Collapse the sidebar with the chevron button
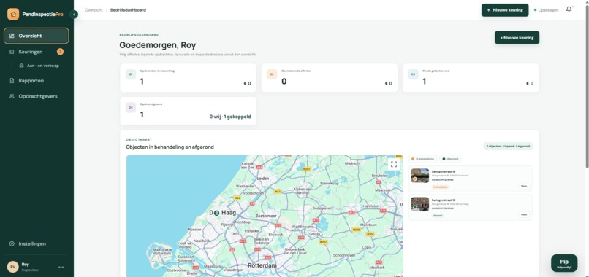 (x=74, y=15)
